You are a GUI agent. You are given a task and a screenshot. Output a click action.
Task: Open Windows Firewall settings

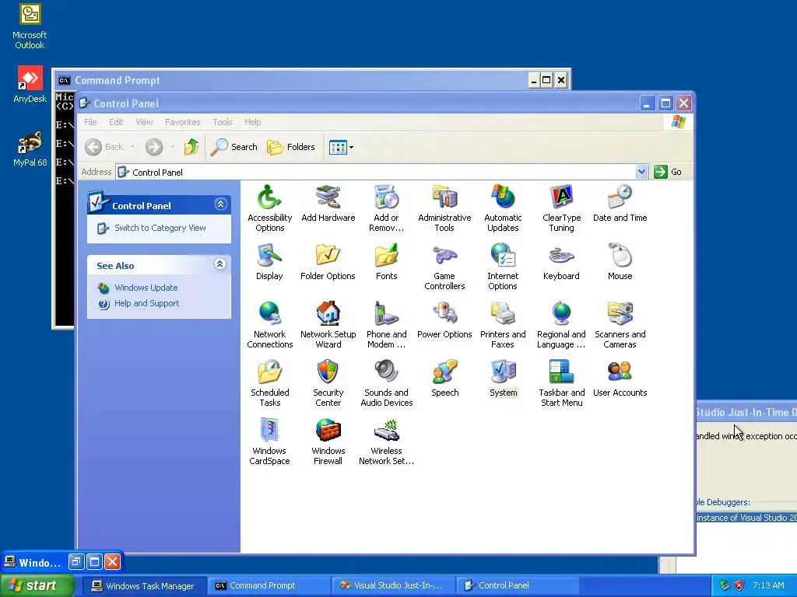[328, 442]
